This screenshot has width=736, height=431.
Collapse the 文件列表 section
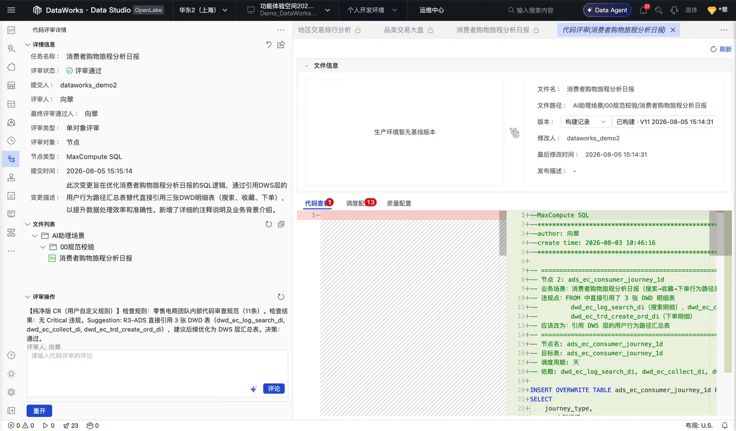(x=27, y=224)
